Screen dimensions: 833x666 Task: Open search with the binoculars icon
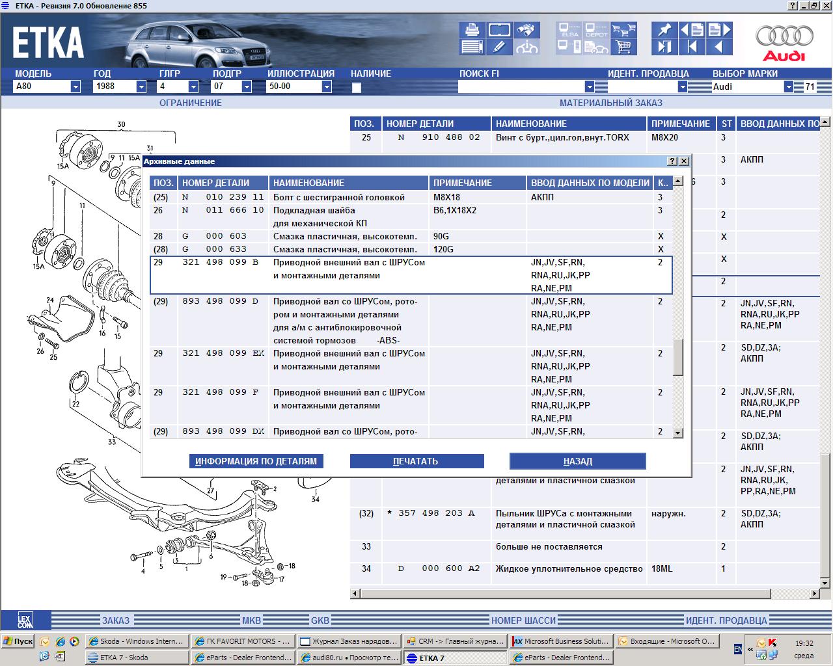[526, 30]
